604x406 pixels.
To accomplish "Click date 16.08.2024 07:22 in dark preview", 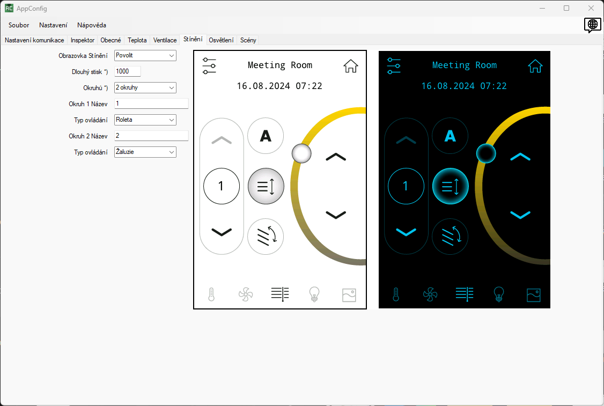I will [x=464, y=86].
